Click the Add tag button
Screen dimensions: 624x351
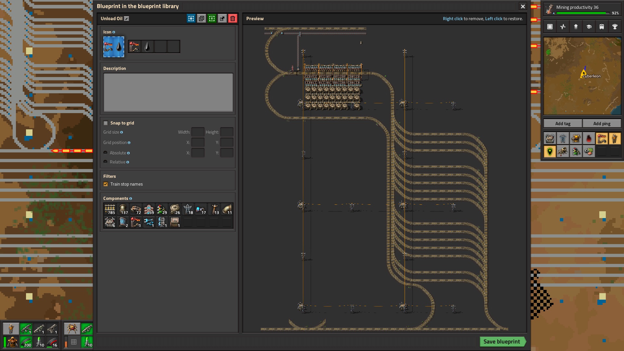coord(563,123)
